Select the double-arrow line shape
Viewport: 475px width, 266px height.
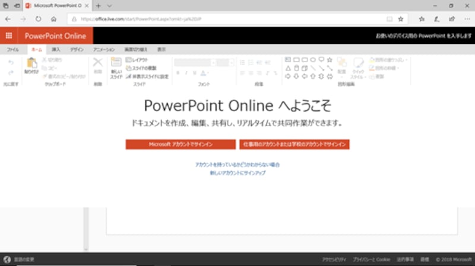pyautogui.click(x=330, y=68)
